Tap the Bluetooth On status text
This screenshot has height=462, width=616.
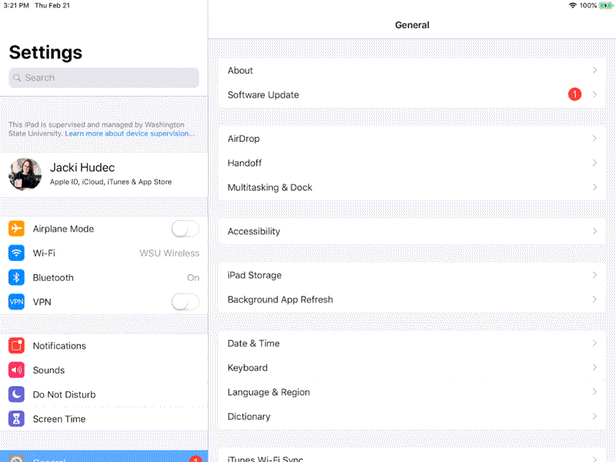click(x=193, y=277)
